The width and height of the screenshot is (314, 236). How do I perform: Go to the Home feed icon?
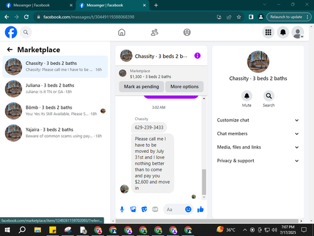coord(122,32)
